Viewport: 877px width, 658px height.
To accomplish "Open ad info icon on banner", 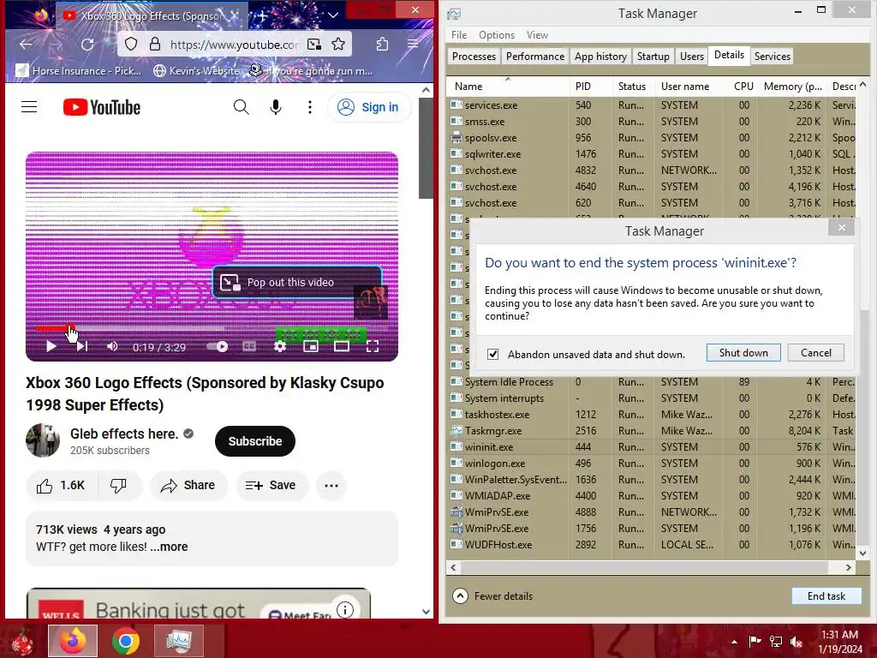I will [345, 609].
